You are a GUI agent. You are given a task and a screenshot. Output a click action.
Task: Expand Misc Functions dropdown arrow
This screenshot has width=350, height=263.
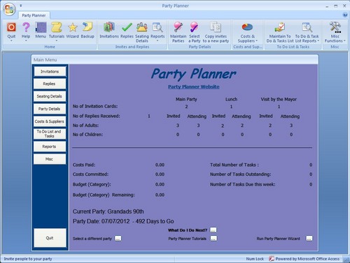click(x=344, y=41)
